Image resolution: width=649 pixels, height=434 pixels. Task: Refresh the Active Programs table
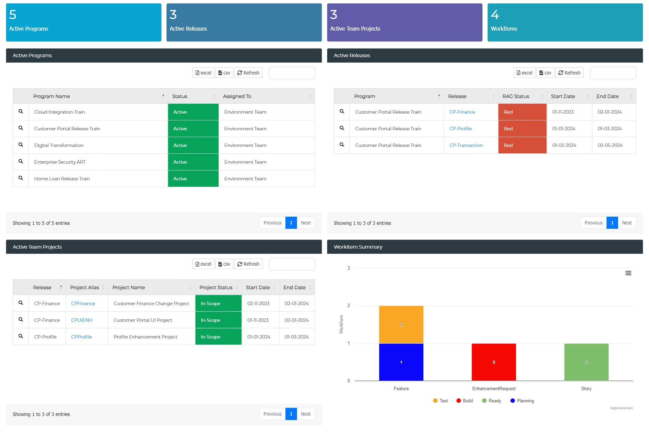(x=248, y=73)
